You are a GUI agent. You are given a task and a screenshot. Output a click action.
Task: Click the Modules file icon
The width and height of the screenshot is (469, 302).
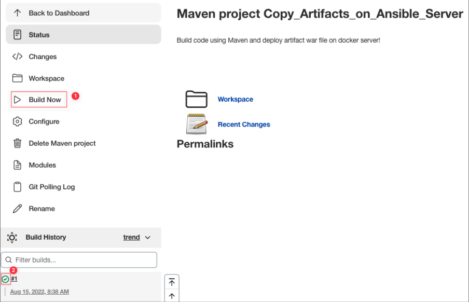tap(17, 165)
